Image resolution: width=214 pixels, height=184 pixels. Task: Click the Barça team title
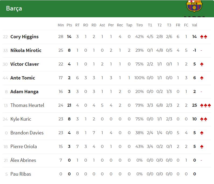14,8
